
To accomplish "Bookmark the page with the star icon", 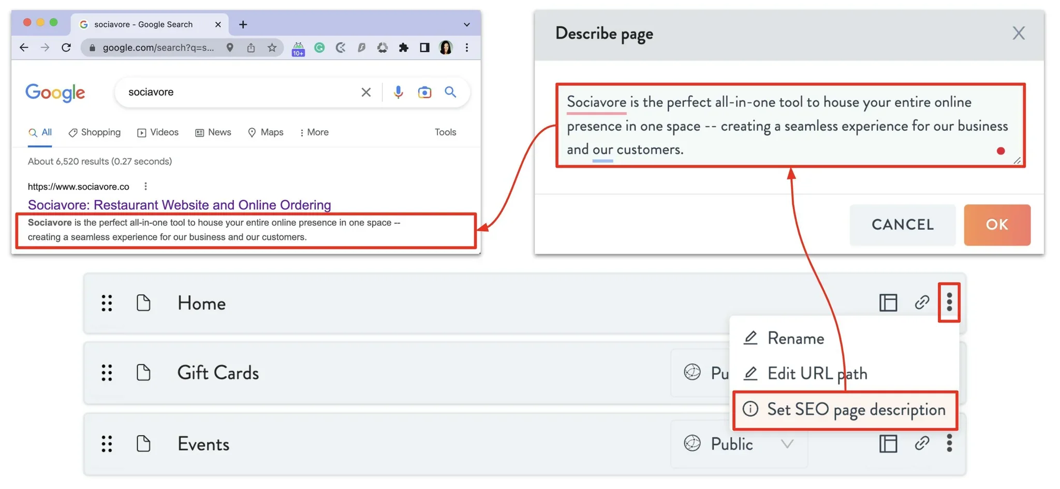I will click(272, 48).
